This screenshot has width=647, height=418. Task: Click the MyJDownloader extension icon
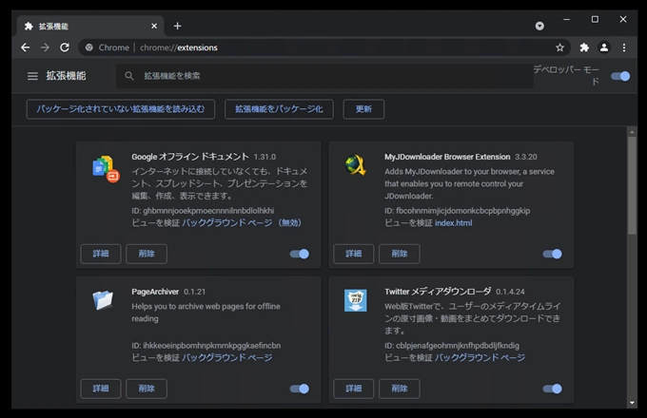click(355, 166)
